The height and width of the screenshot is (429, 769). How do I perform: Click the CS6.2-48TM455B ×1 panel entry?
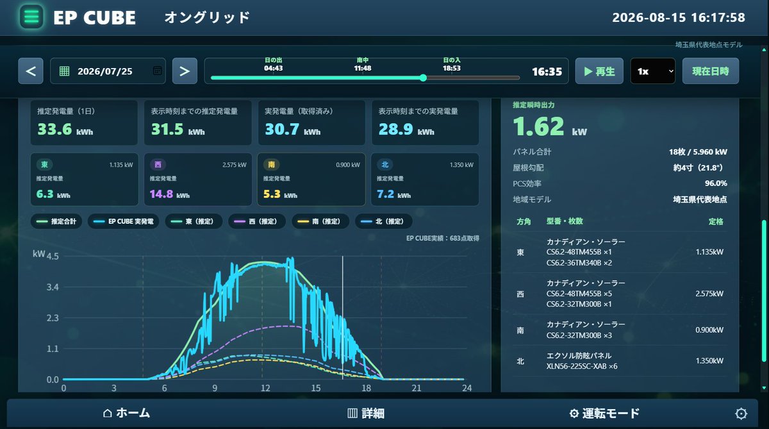tap(579, 252)
